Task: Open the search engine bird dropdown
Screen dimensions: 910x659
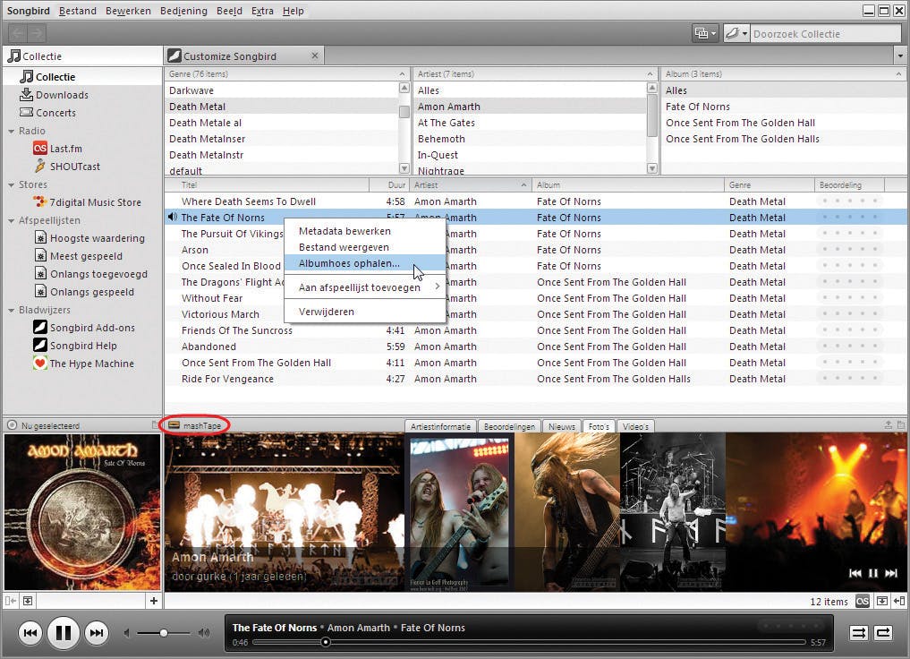Action: (736, 34)
